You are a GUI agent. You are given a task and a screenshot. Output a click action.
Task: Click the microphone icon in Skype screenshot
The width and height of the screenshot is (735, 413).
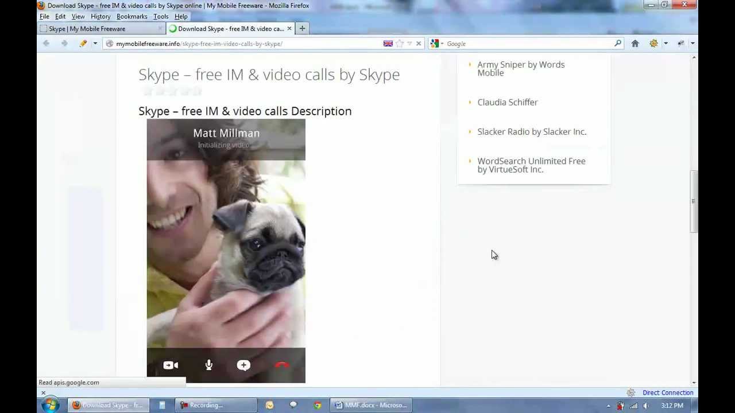coord(209,365)
